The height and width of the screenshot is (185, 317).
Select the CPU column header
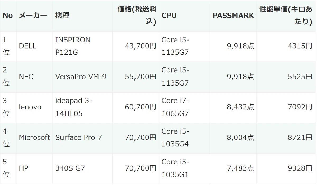(x=184, y=16)
